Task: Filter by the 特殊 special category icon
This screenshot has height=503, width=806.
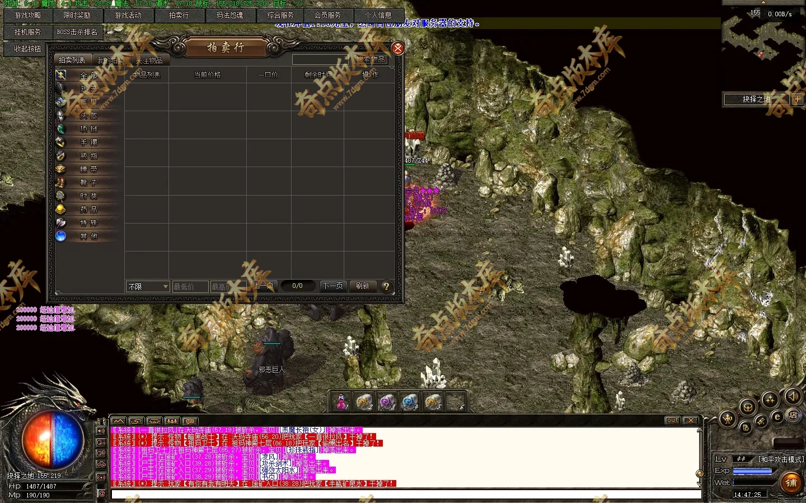Action: tap(61, 222)
